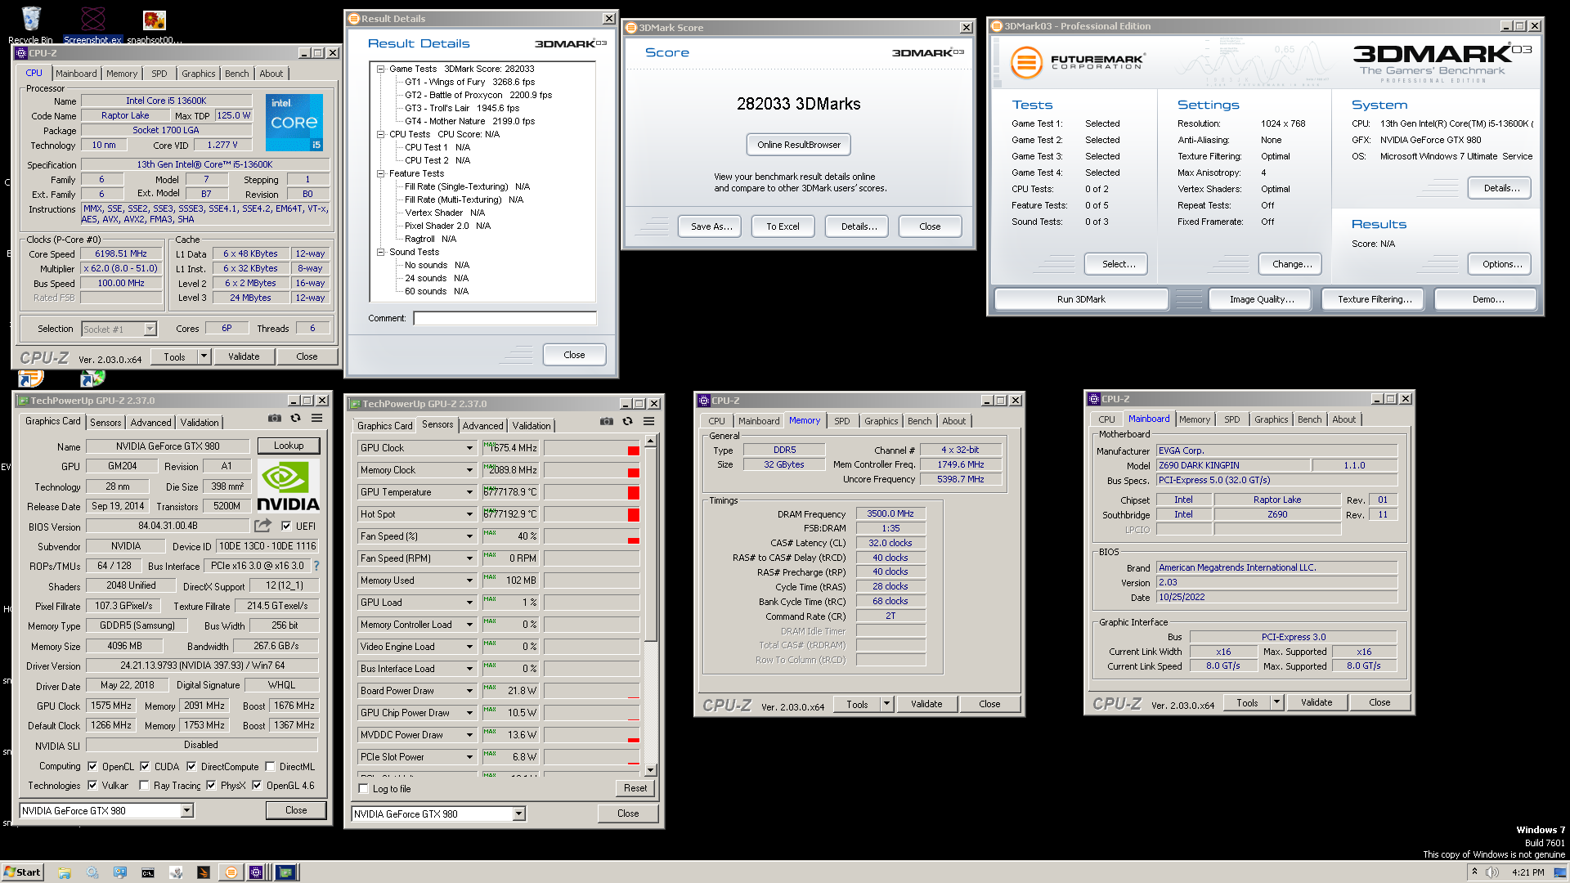Image resolution: width=1570 pixels, height=883 pixels.
Task: Select the green disc shortcut on desktop
Action: point(92,379)
